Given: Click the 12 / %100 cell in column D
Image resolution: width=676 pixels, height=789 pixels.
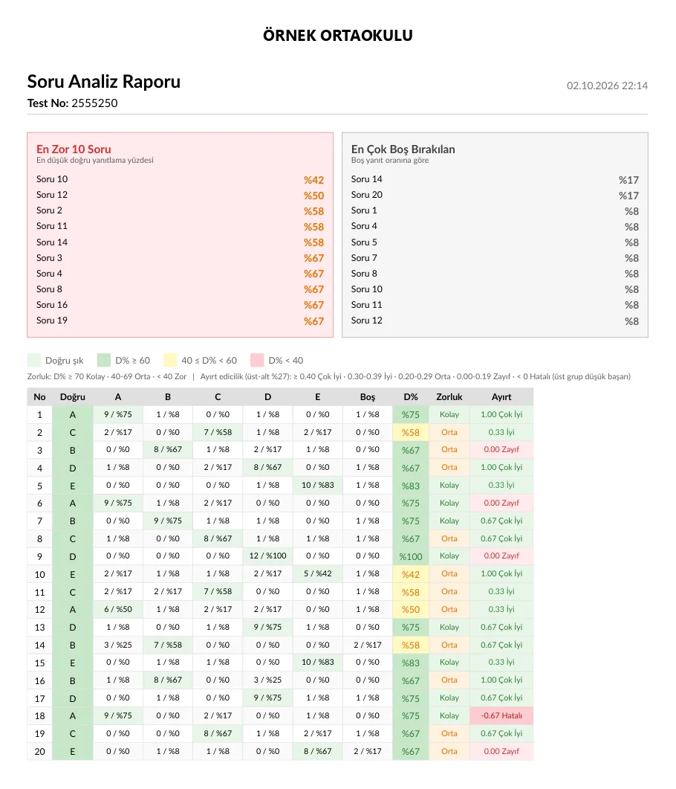Looking at the screenshot, I should click(x=267, y=556).
